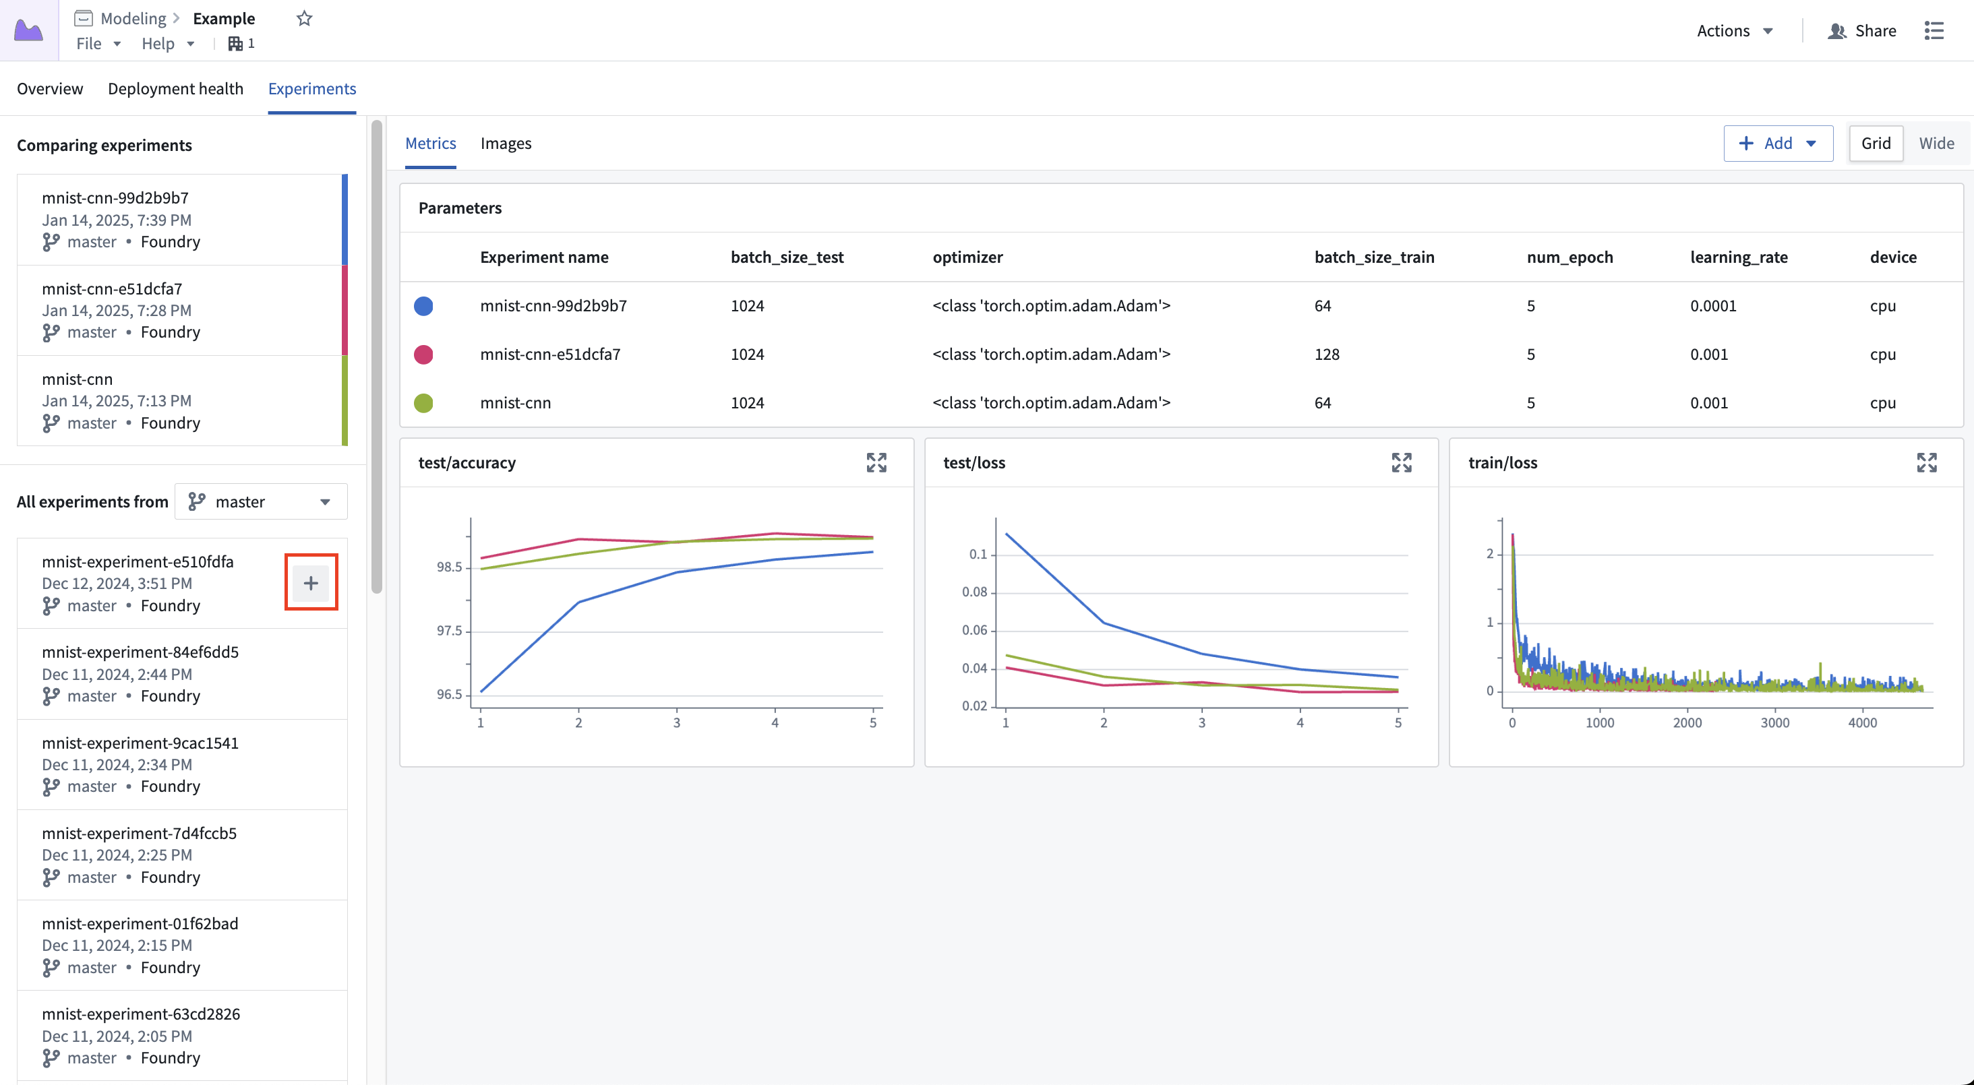Select mnist-experiment-01f62bad in experiments list

(183, 945)
